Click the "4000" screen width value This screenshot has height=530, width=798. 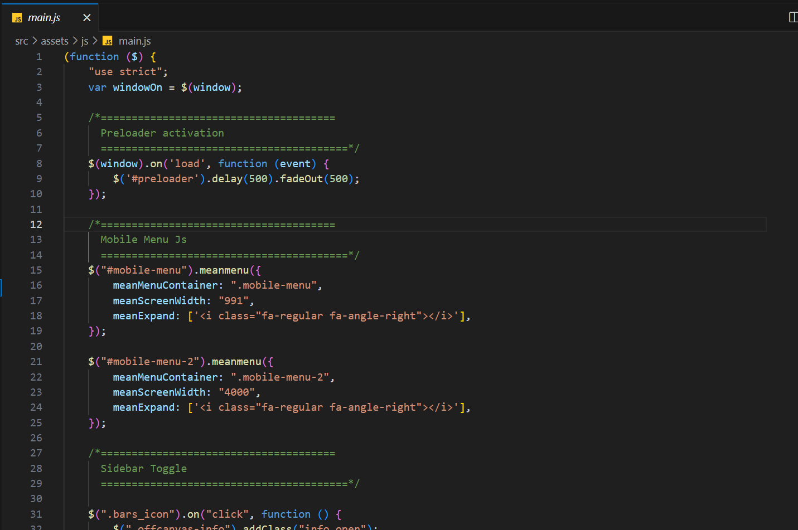point(236,392)
